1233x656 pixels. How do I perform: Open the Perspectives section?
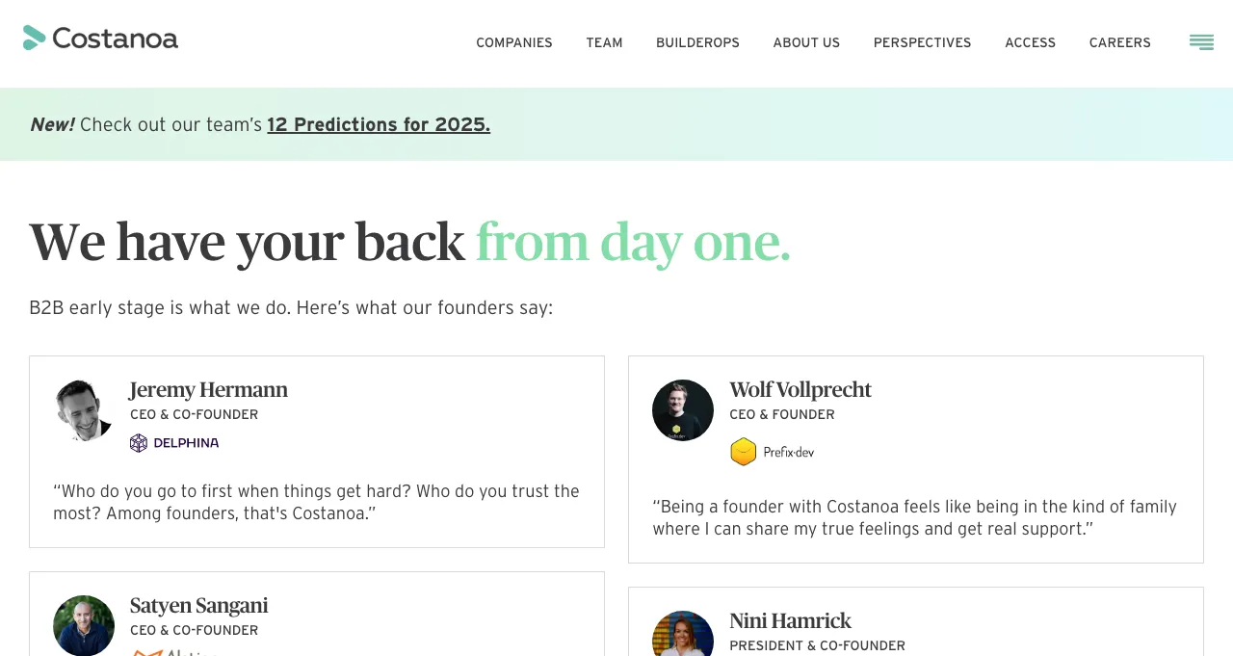922,42
